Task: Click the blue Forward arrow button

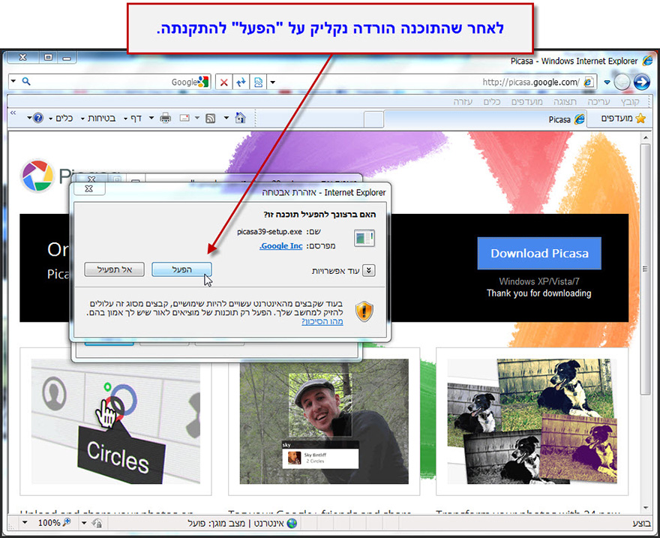Action: [642, 82]
